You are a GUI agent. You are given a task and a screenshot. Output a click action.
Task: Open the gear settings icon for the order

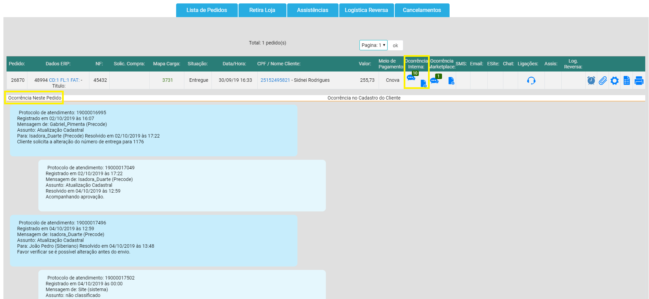point(614,81)
